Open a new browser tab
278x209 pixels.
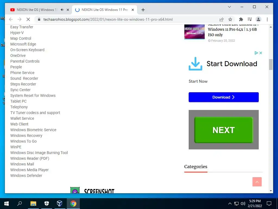tap(143, 10)
